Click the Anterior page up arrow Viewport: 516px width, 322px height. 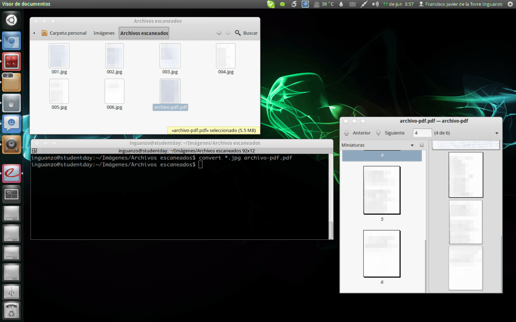(347, 133)
